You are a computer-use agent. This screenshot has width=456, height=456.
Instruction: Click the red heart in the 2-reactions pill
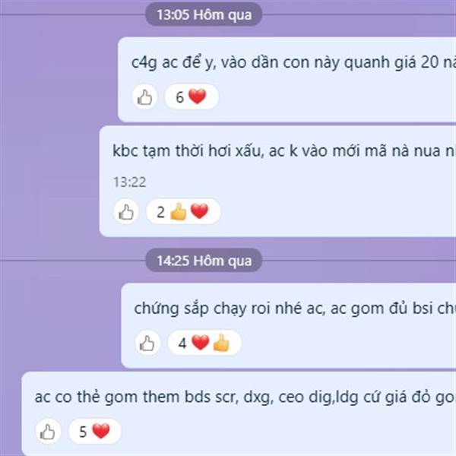pos(199,211)
